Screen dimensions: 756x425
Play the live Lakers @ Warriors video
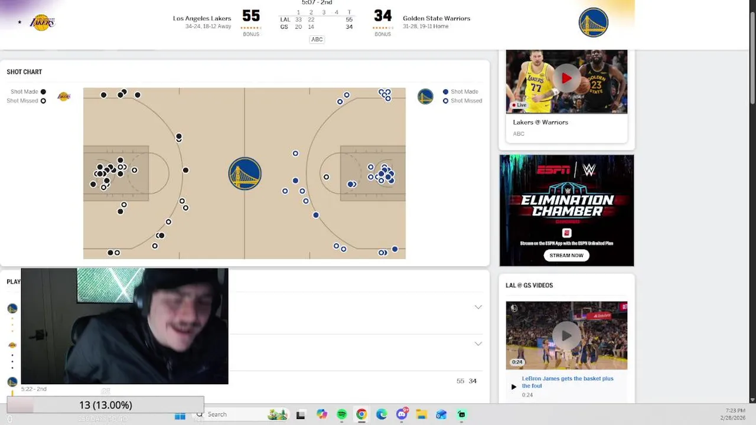click(x=566, y=79)
